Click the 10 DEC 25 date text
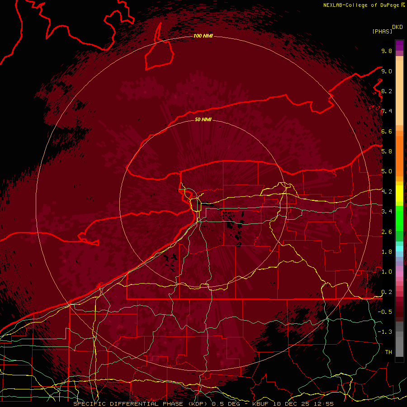407x407 pixels. [x=292, y=404]
